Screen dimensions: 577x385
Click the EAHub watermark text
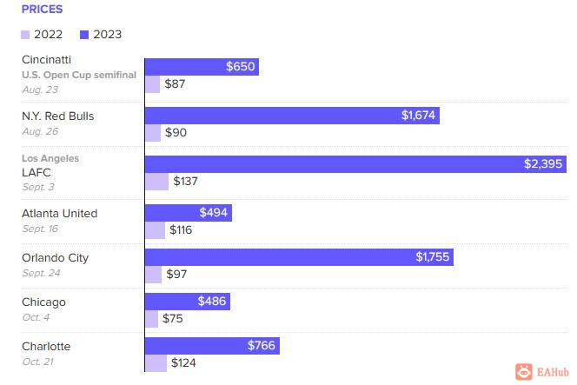(x=553, y=372)
